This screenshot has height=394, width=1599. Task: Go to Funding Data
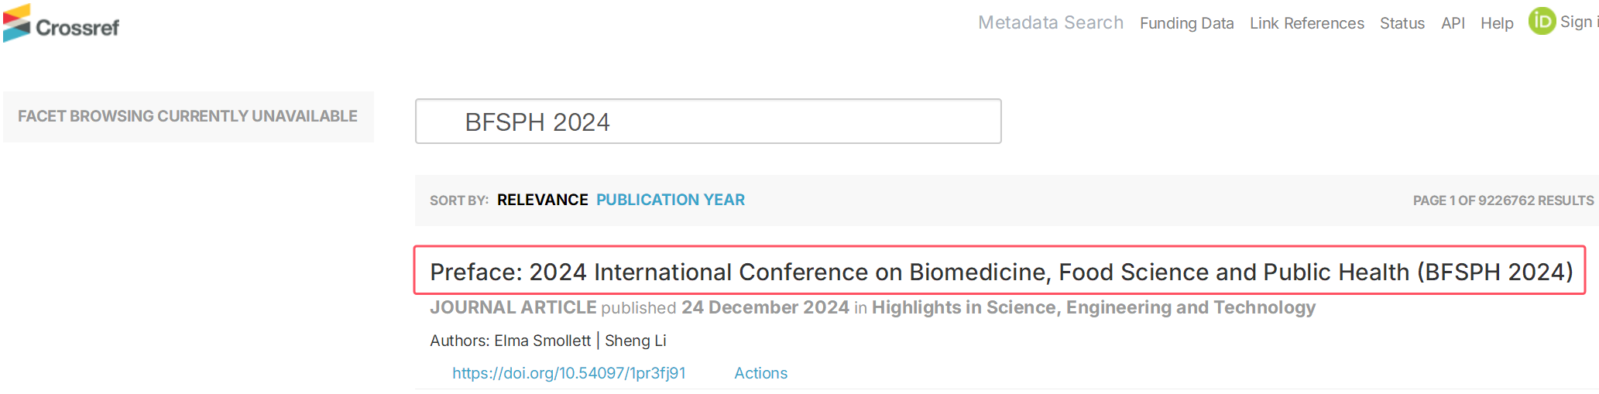click(x=1186, y=23)
